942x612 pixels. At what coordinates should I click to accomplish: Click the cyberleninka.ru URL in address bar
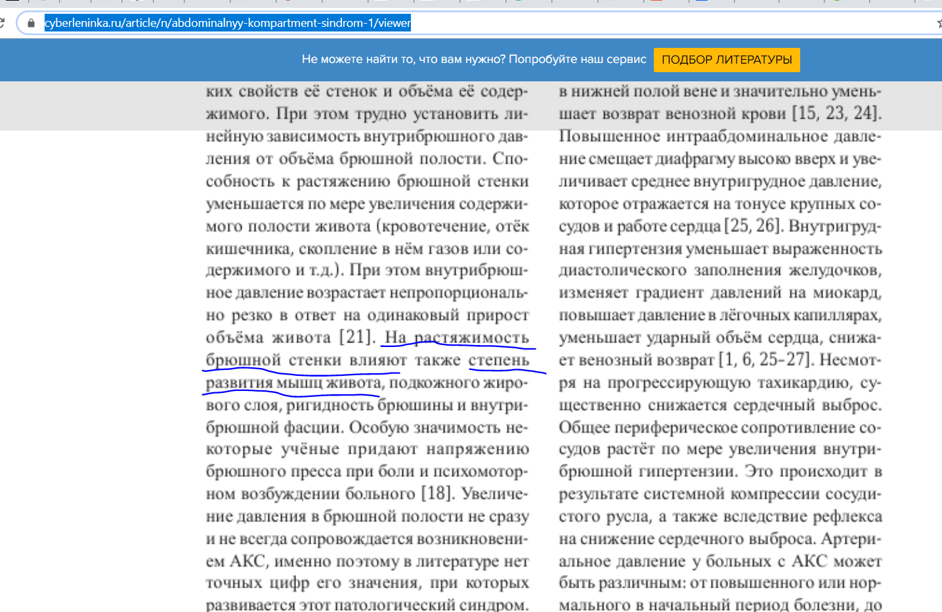[x=227, y=23]
